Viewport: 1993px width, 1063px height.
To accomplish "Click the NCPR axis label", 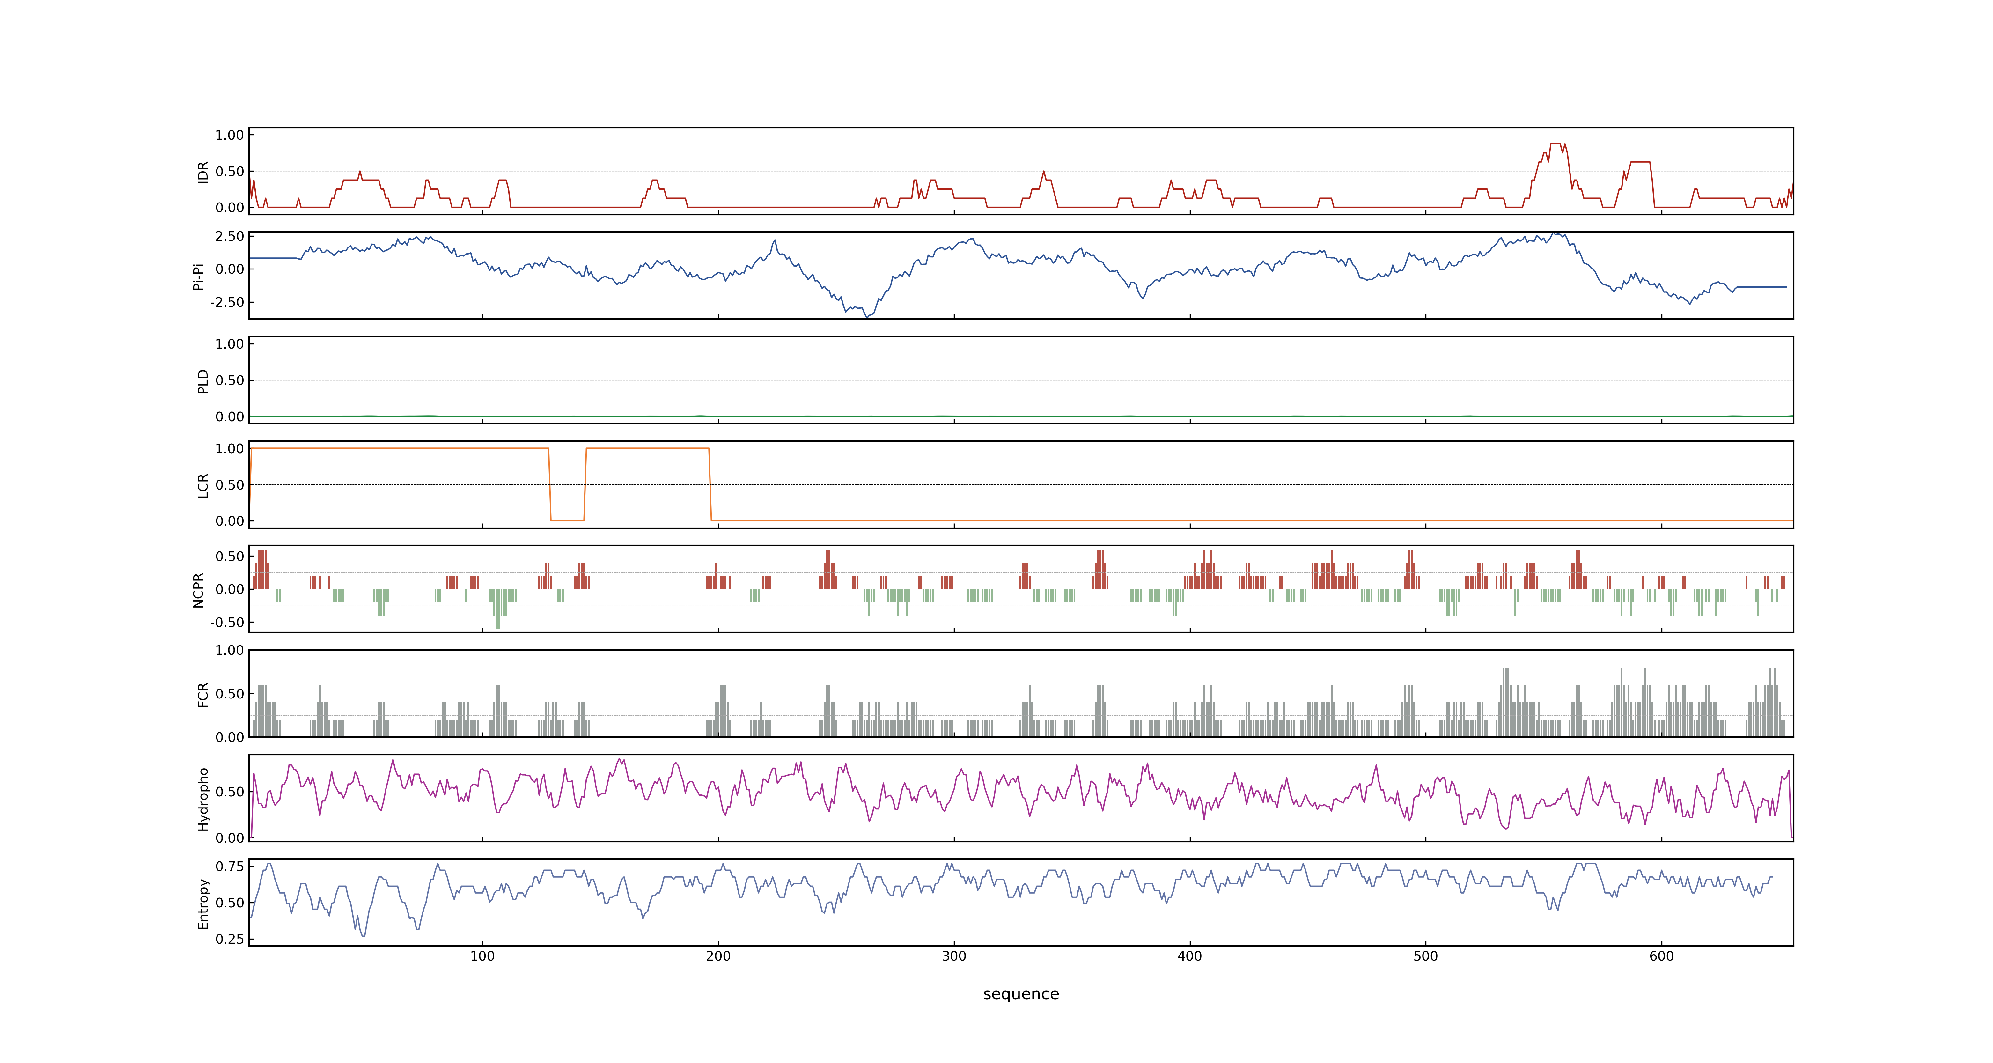I will coord(198,590).
